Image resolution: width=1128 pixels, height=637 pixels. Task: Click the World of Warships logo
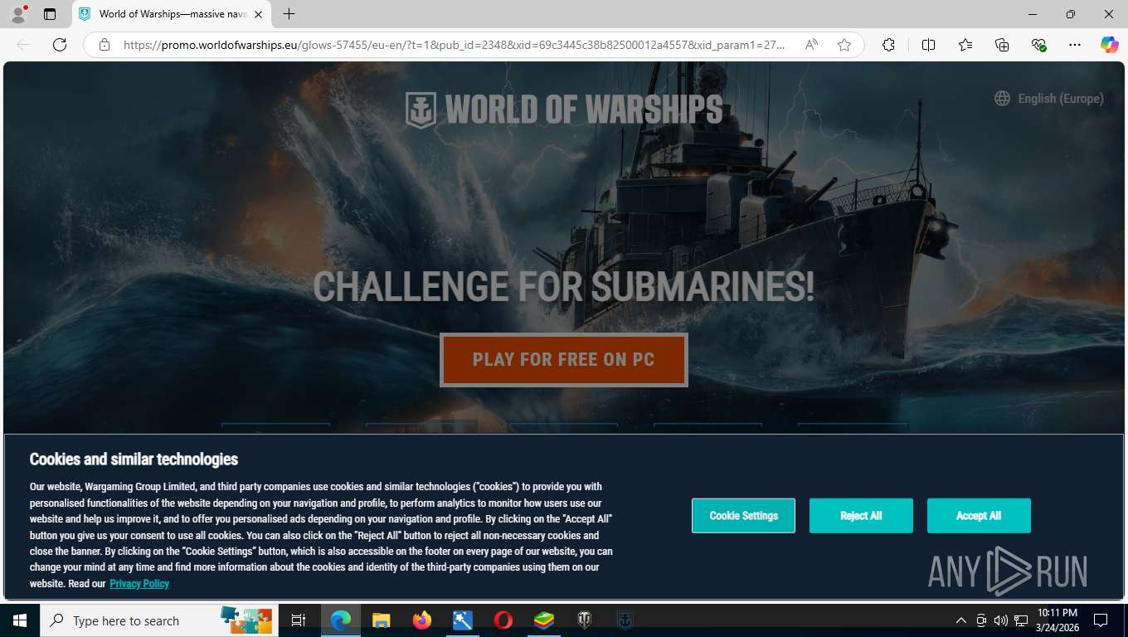[x=564, y=109]
